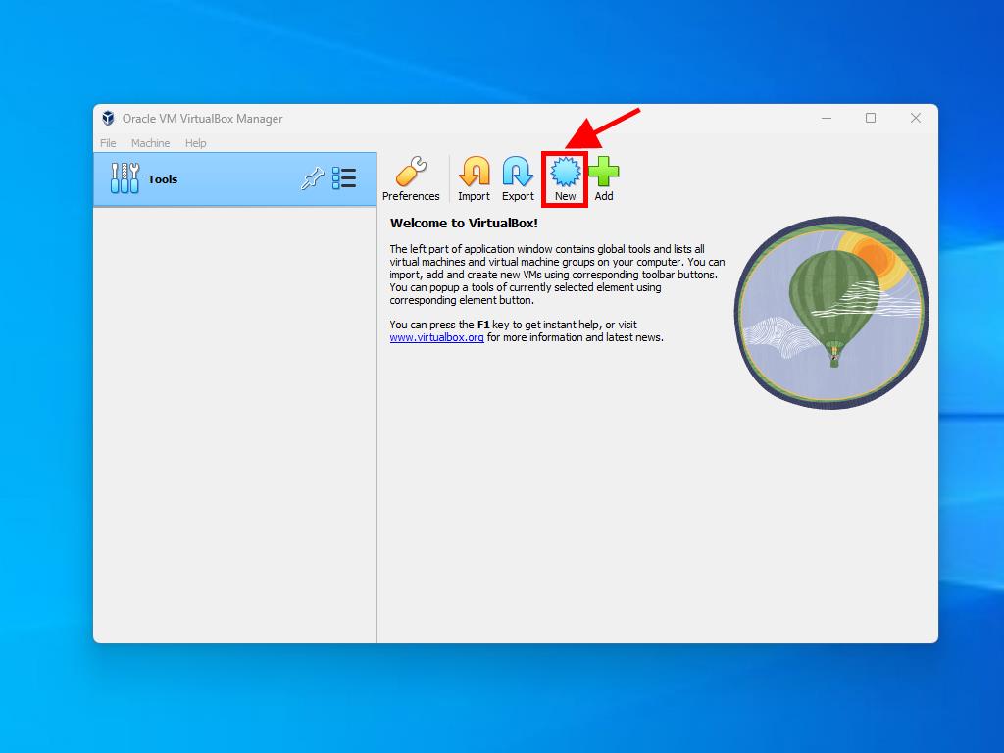Click the Import appliance toolbar icon
Viewport: 1004px width, 753px height.
tap(474, 172)
